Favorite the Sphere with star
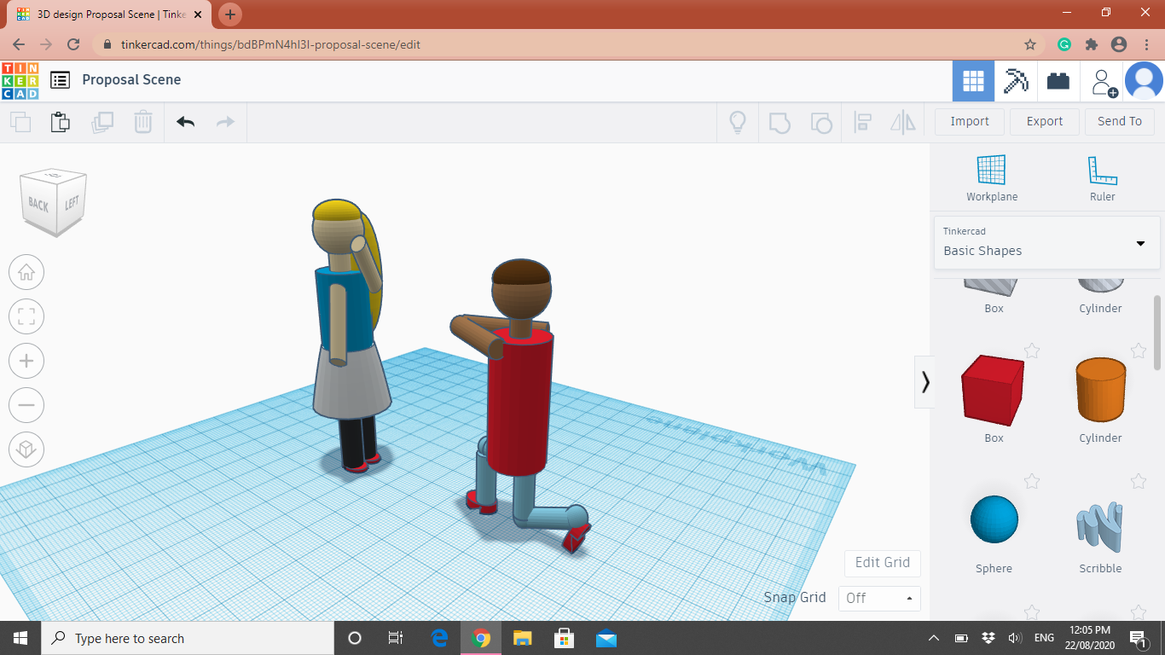 coord(1032,481)
